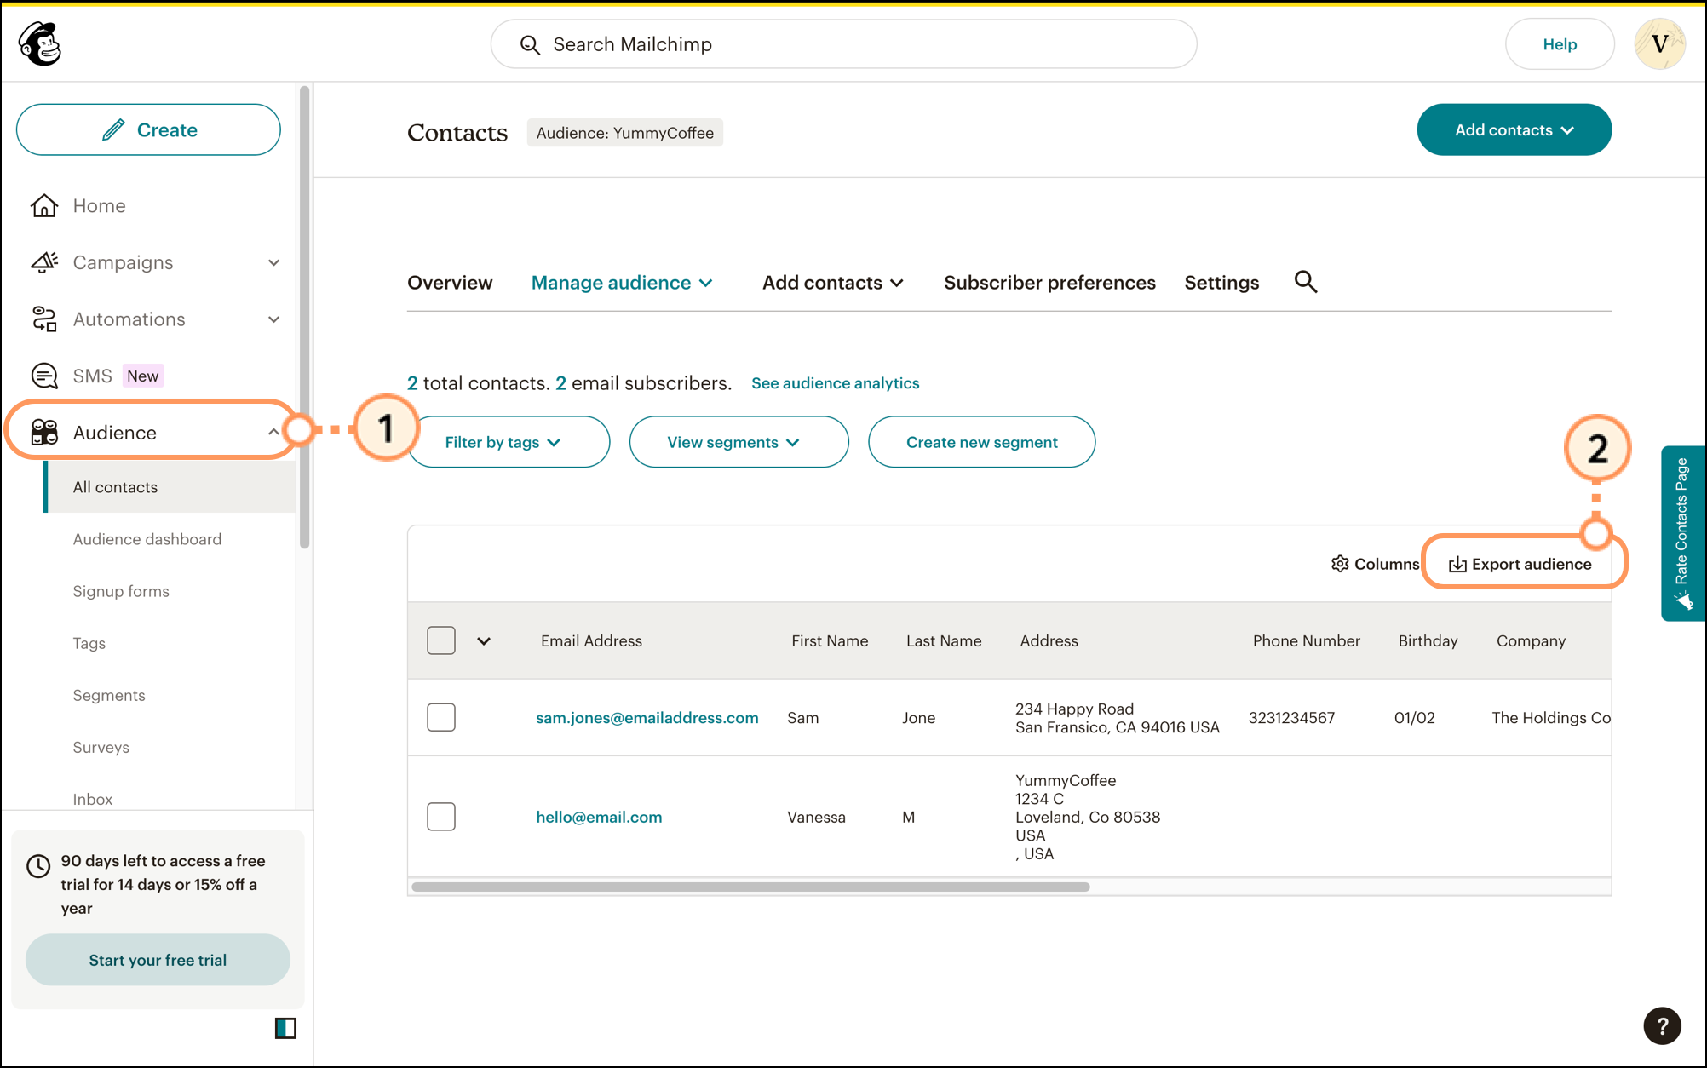Open the user avatar V menu
This screenshot has height=1068, width=1707.
pos(1658,44)
